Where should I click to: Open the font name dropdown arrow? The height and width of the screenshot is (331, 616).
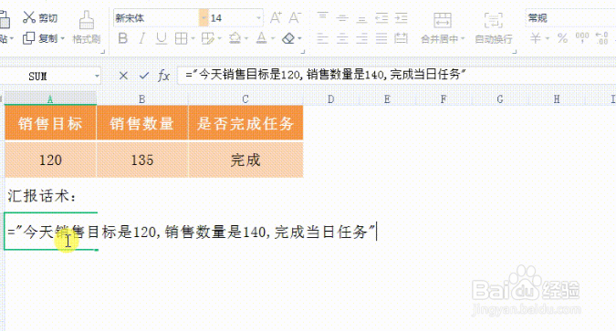click(x=204, y=18)
